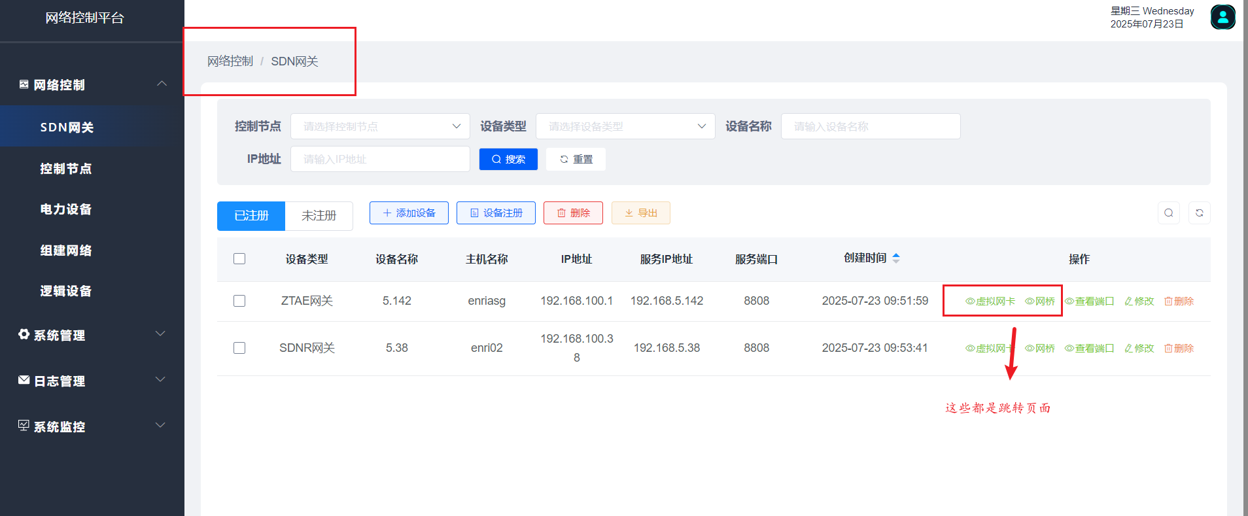Open the 控制节点 dropdown selector
Image resolution: width=1248 pixels, height=516 pixels.
[380, 126]
